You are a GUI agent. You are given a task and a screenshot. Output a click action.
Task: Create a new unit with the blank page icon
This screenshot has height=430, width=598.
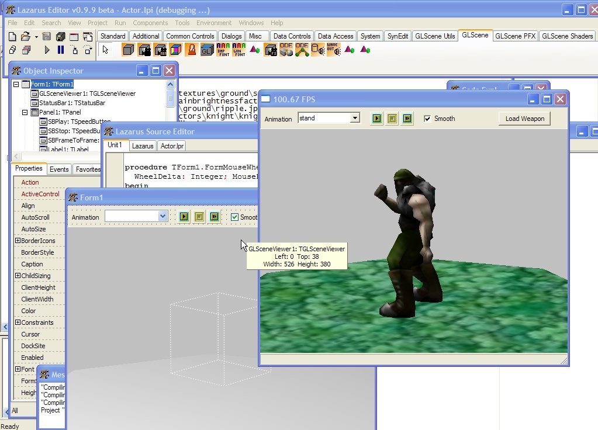point(12,37)
